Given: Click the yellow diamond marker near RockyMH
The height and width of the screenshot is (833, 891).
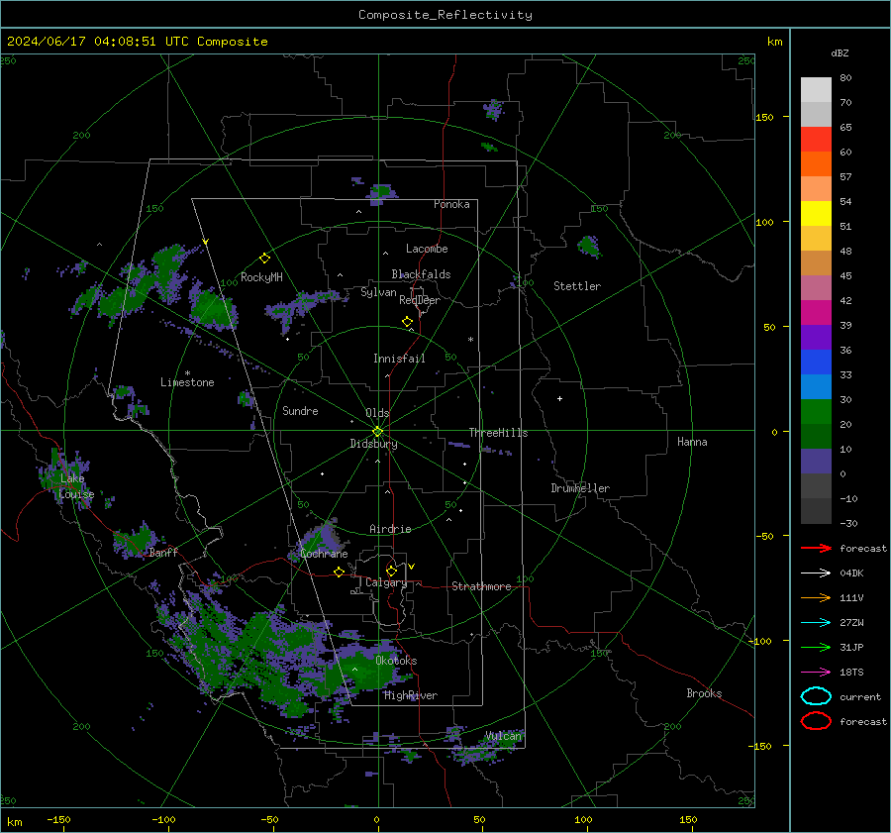Looking at the screenshot, I should (x=264, y=259).
